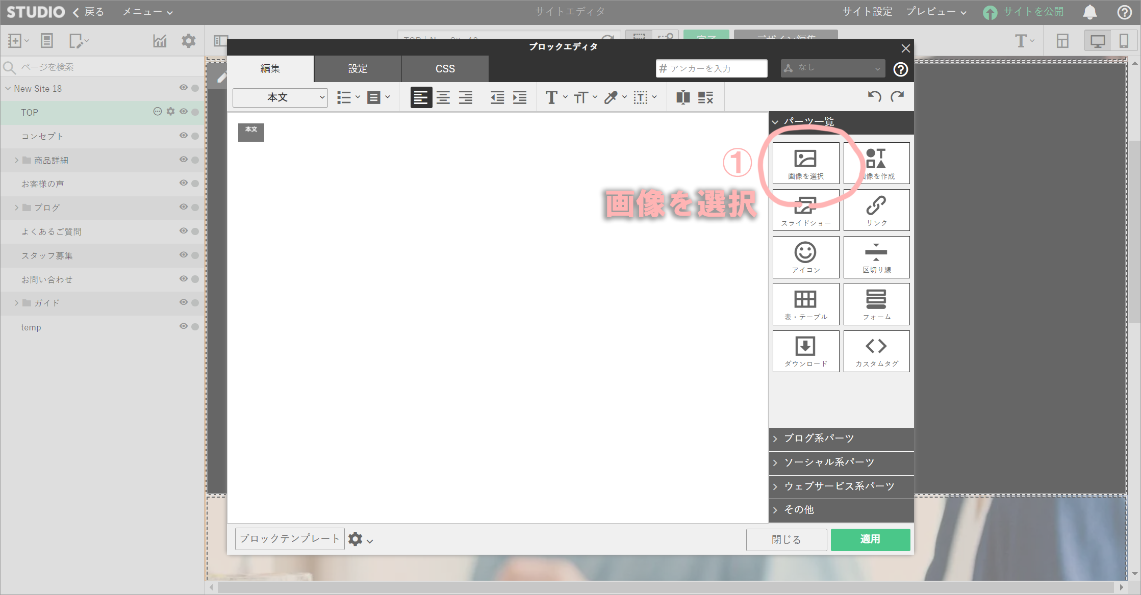Toggle visibility eye for コンセプト page
Image resolution: width=1141 pixels, height=595 pixels.
[x=184, y=136]
